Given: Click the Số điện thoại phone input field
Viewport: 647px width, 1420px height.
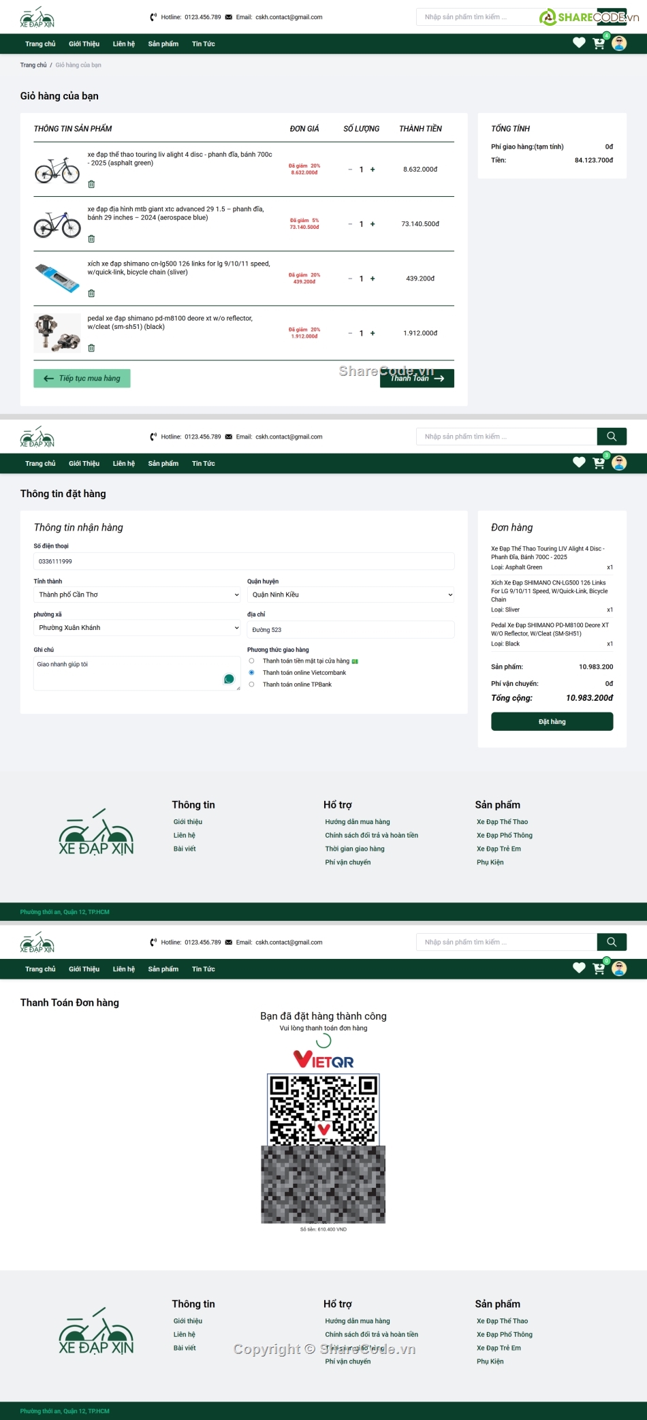Looking at the screenshot, I should pos(244,561).
